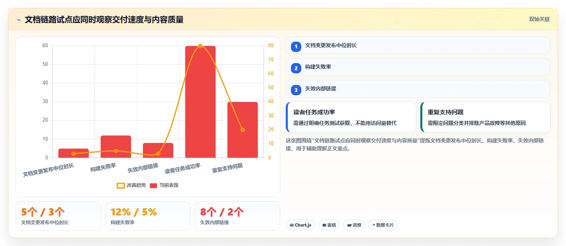Click the trend line point on 构建失败率 bar
Viewport: 566px width, 246px height.
click(116, 151)
